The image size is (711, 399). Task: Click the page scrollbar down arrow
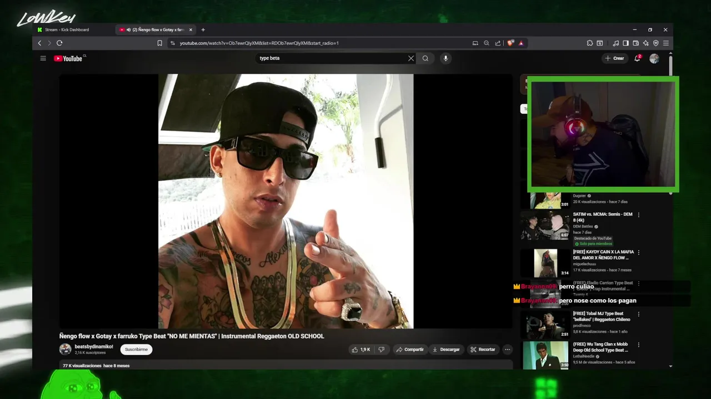[x=670, y=366]
